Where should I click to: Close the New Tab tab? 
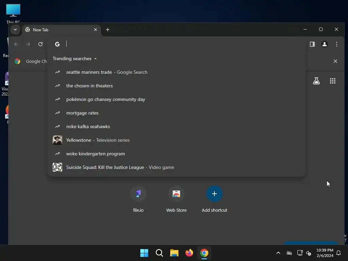point(95,30)
